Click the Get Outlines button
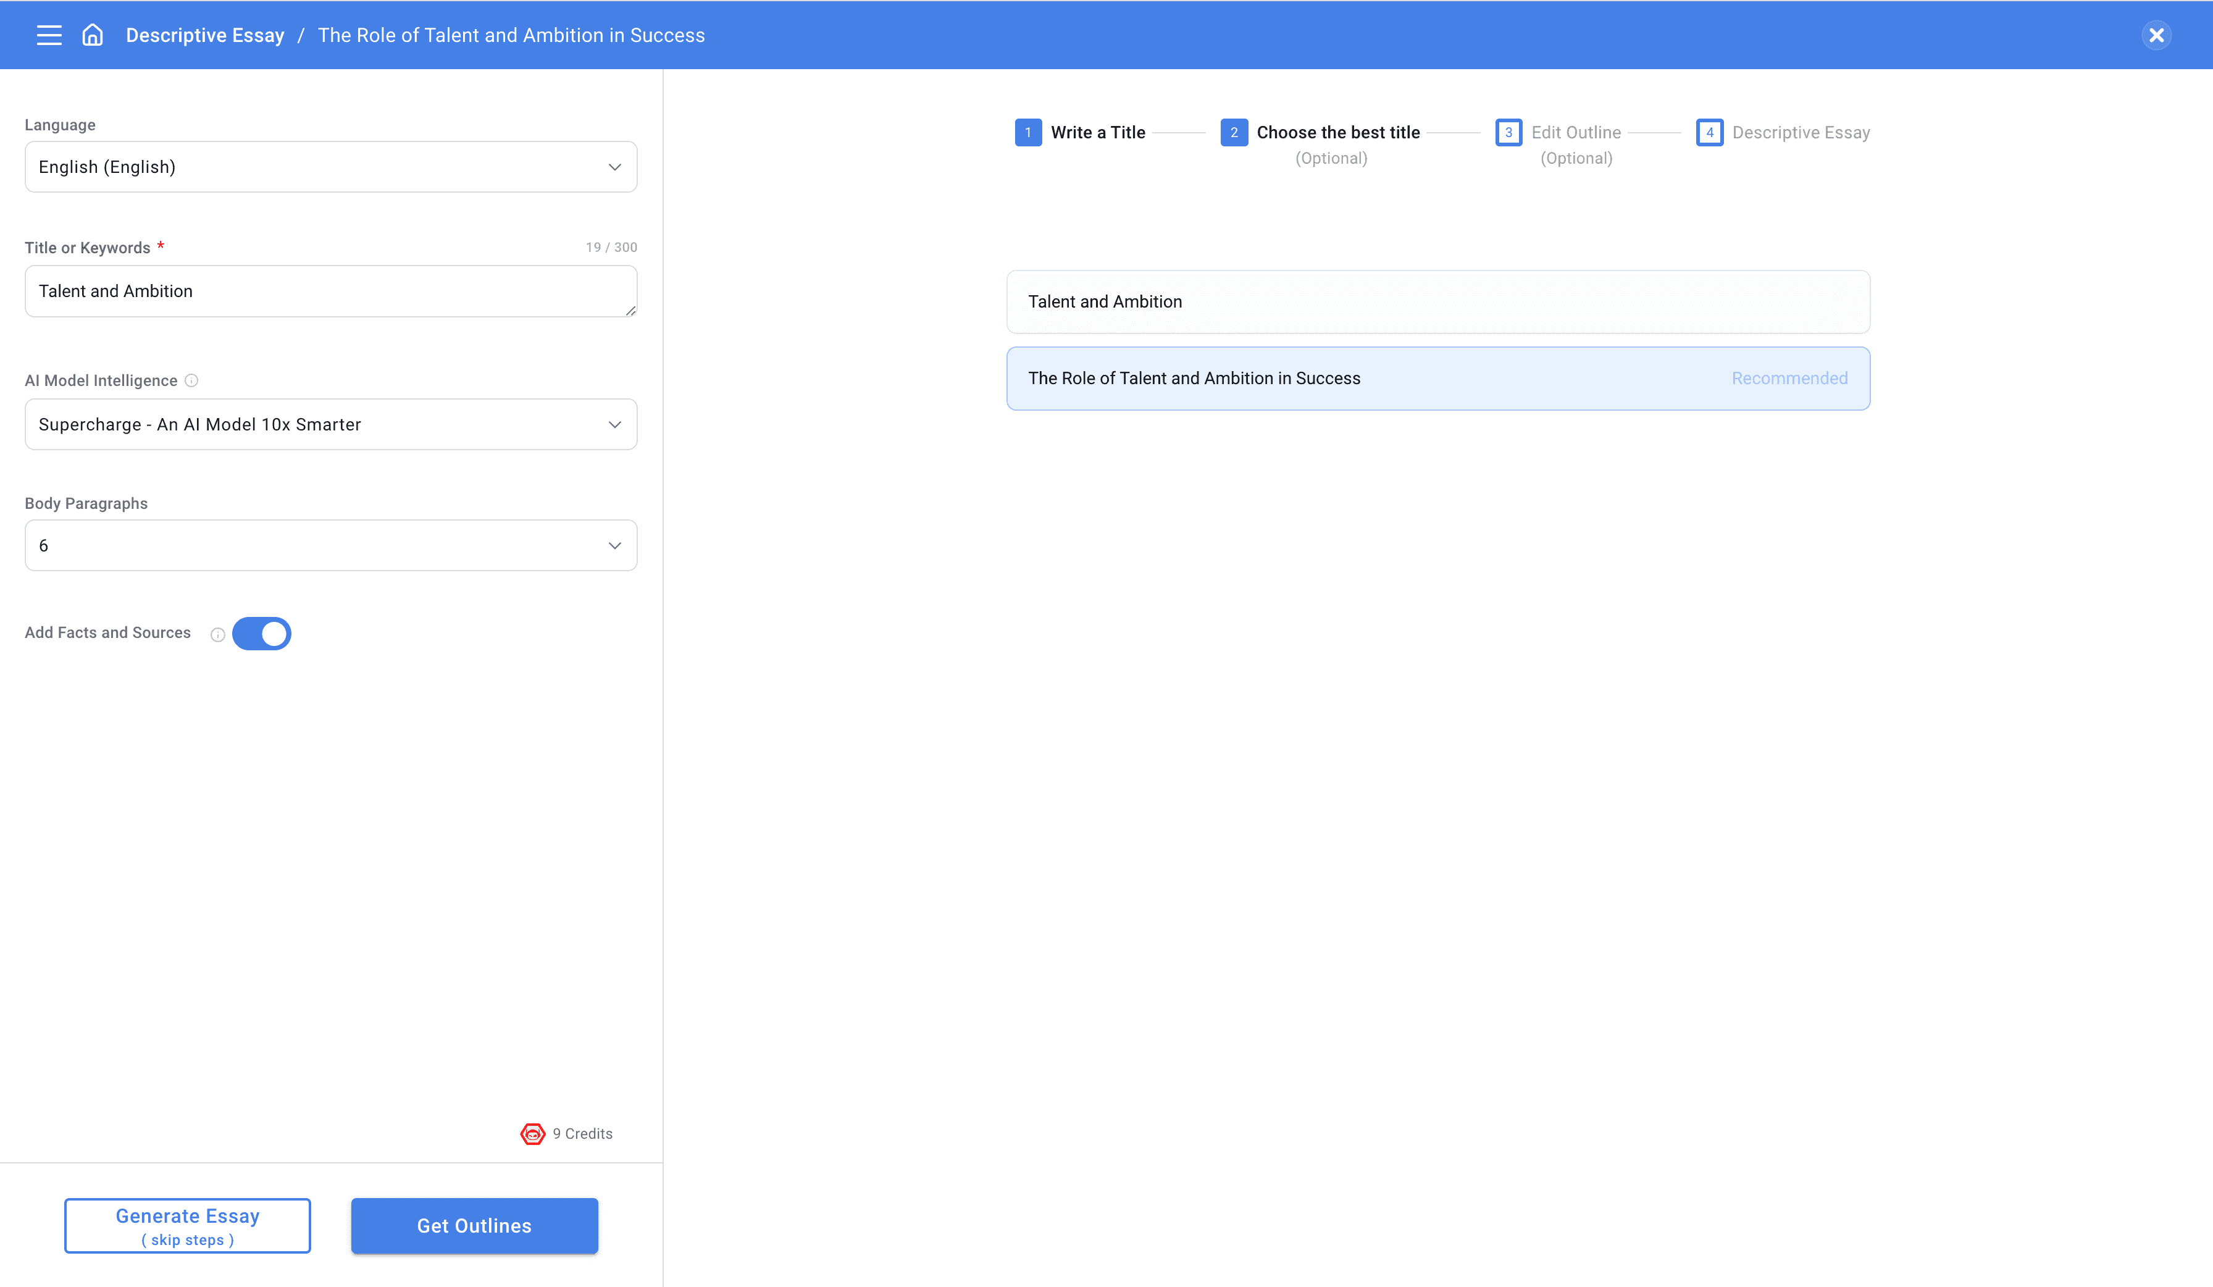Viewport: 2213px width, 1287px height. click(474, 1225)
